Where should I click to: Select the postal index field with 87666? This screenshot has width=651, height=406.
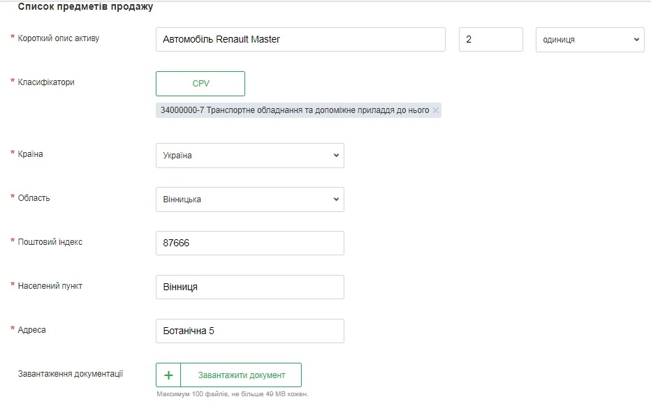coord(249,243)
